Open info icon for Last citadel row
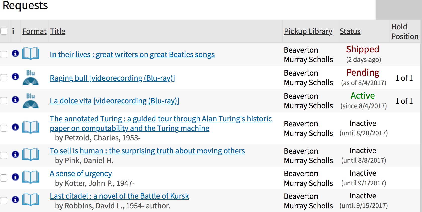The image size is (422, 212). (x=15, y=199)
